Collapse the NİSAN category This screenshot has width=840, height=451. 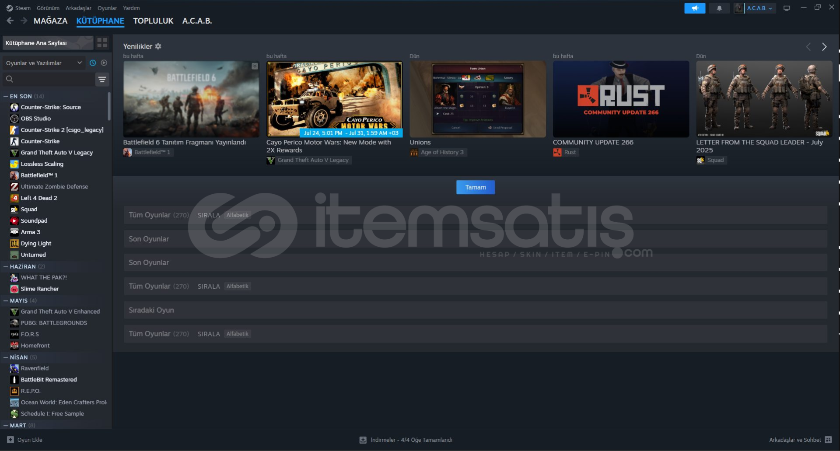click(x=6, y=357)
